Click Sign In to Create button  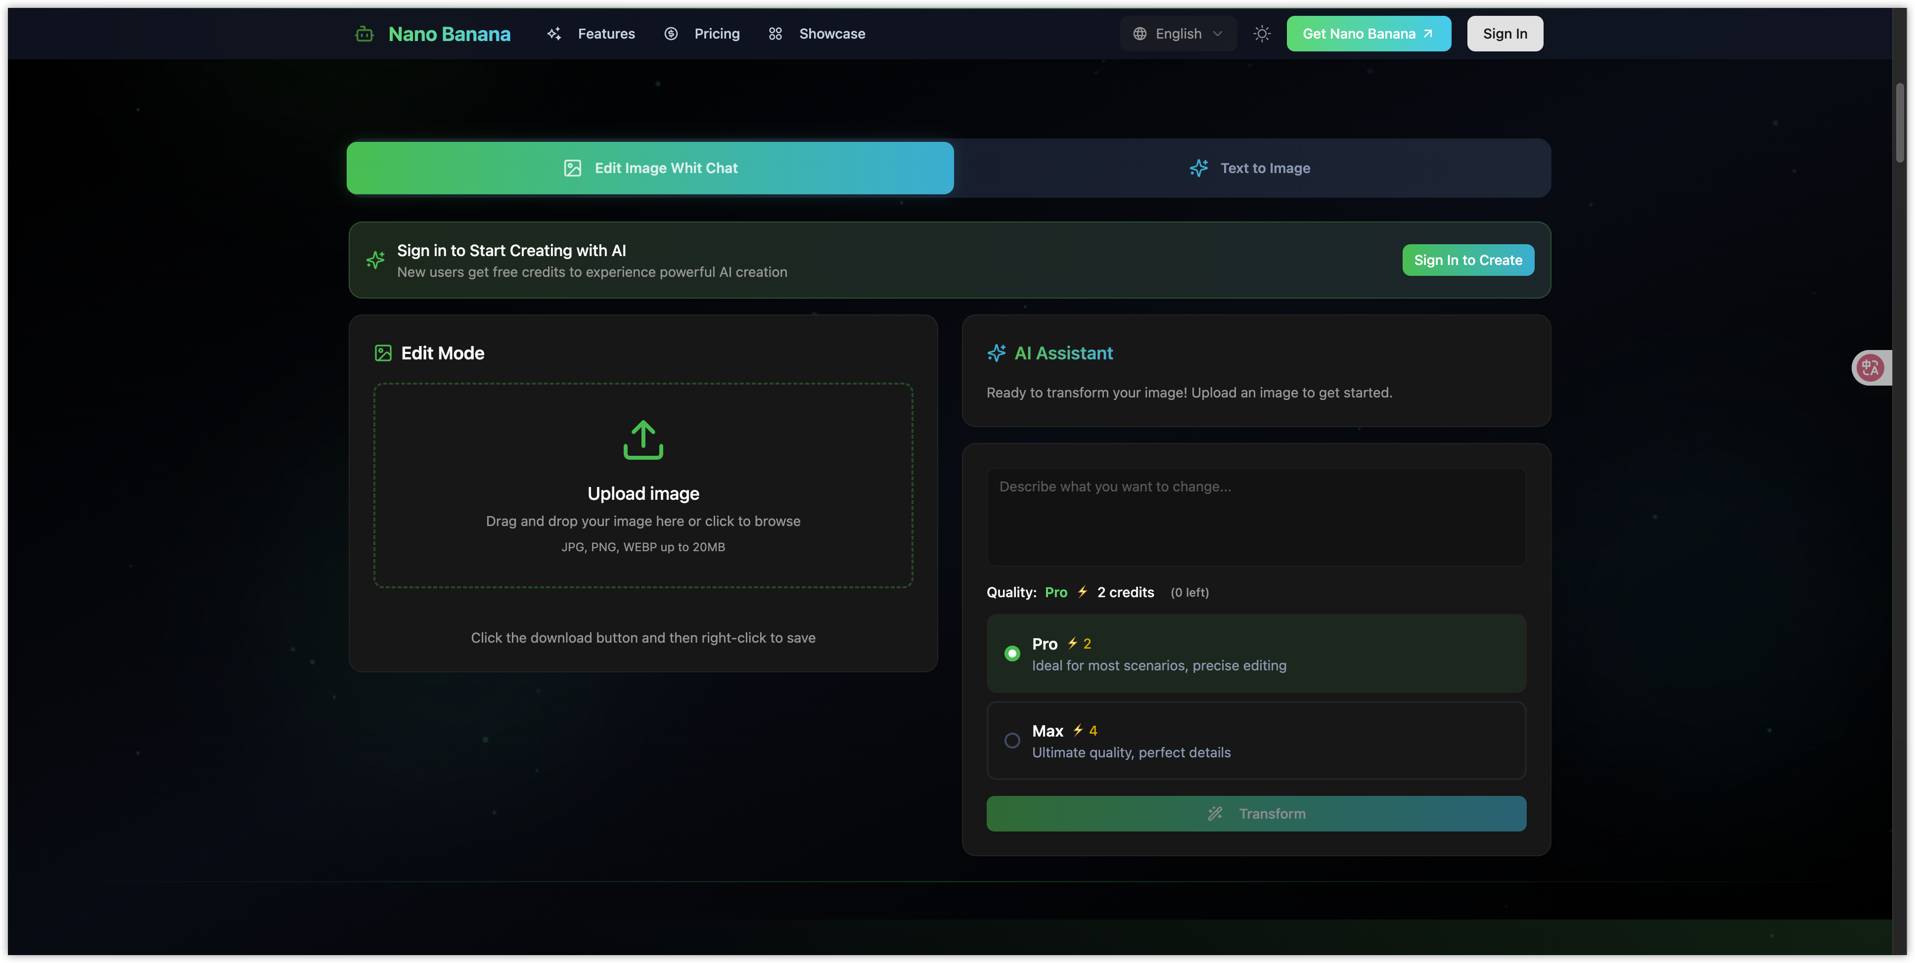point(1467,260)
